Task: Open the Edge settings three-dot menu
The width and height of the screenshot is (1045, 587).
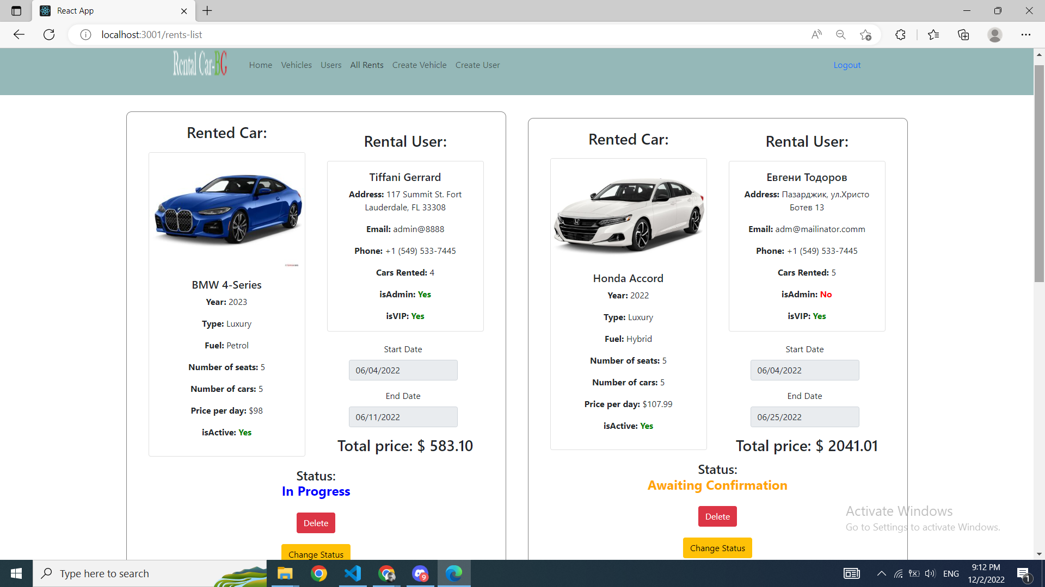Action: (1026, 34)
